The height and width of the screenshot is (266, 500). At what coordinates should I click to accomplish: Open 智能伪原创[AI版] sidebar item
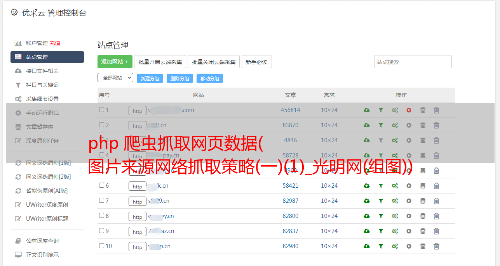pyautogui.click(x=47, y=191)
